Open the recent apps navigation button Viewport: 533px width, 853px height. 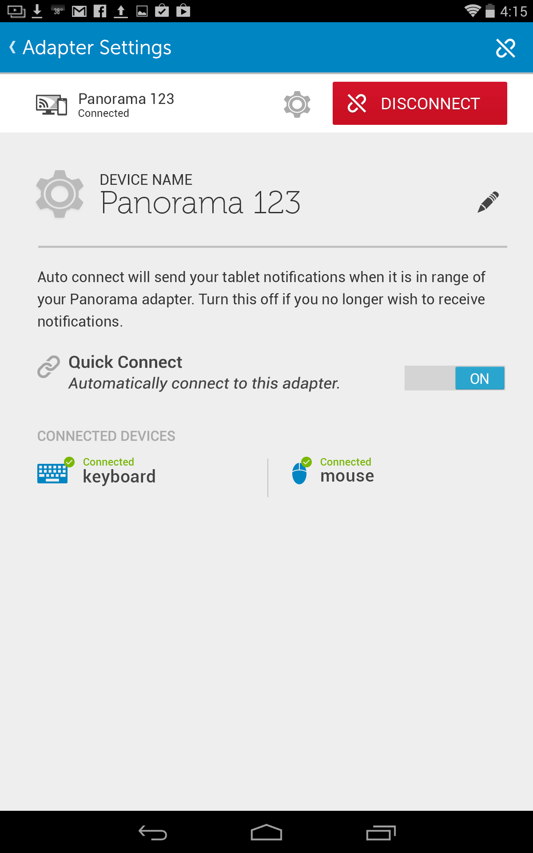pyautogui.click(x=381, y=833)
